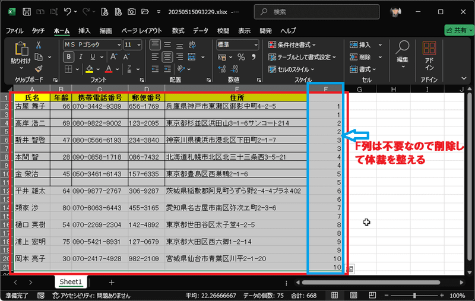Image resolution: width=475 pixels, height=301 pixels.
Task: Click the zoom slider handle
Action: point(414,295)
